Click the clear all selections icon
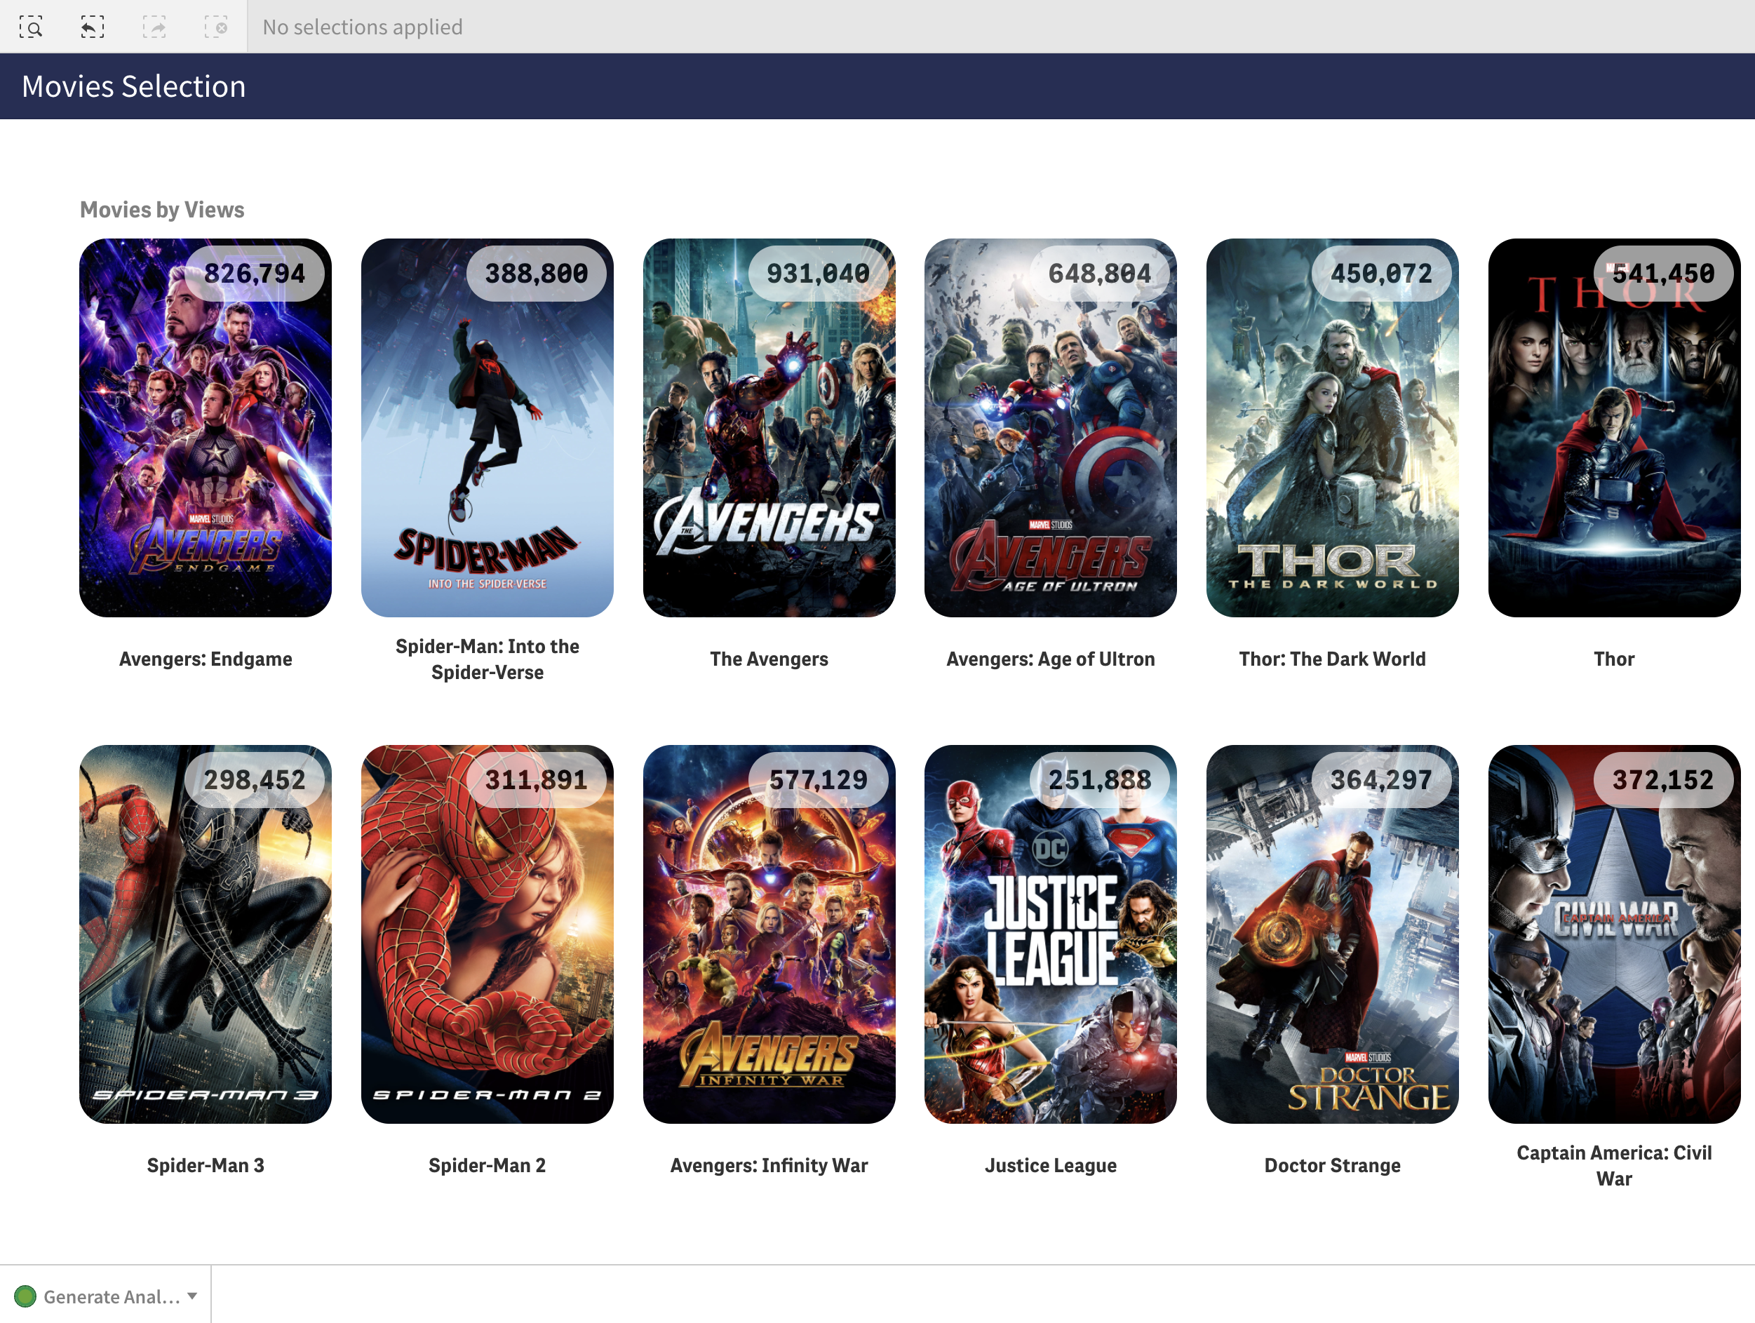The image size is (1755, 1323). [x=216, y=28]
